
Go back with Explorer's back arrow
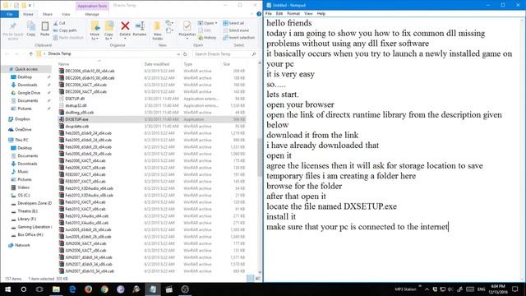[7, 53]
